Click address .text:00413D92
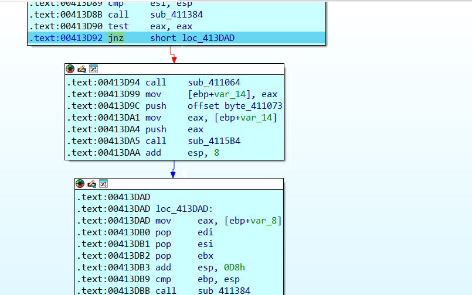The height and width of the screenshot is (295, 472). point(66,38)
